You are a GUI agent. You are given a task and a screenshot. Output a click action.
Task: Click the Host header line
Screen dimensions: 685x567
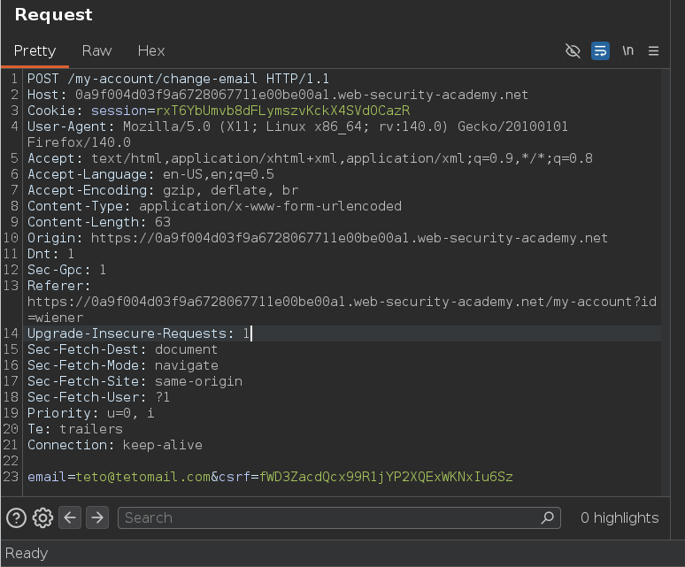click(x=278, y=95)
